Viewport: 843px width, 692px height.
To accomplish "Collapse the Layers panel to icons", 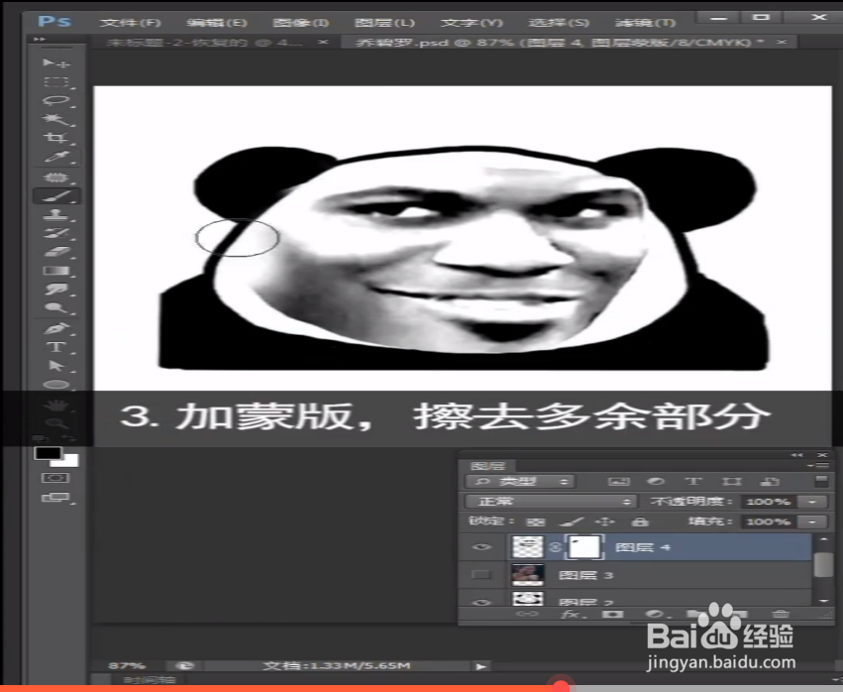I will pyautogui.click(x=796, y=455).
